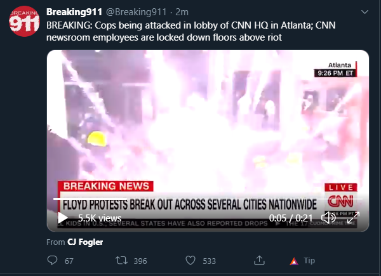Visit CJ Fogler's profile link
Viewport: 381px width, 276px height.
point(85,242)
